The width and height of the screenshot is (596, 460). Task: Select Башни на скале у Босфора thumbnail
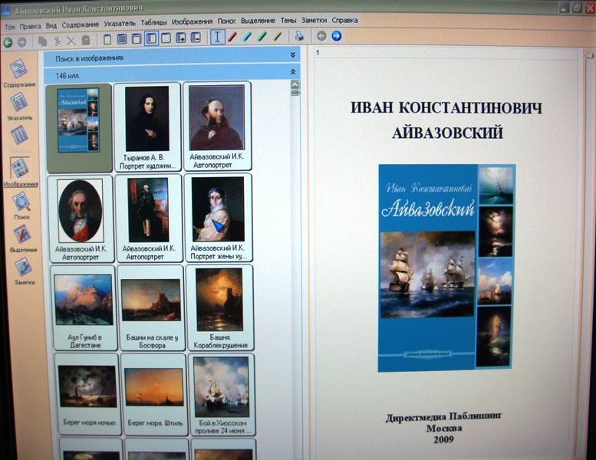(151, 307)
